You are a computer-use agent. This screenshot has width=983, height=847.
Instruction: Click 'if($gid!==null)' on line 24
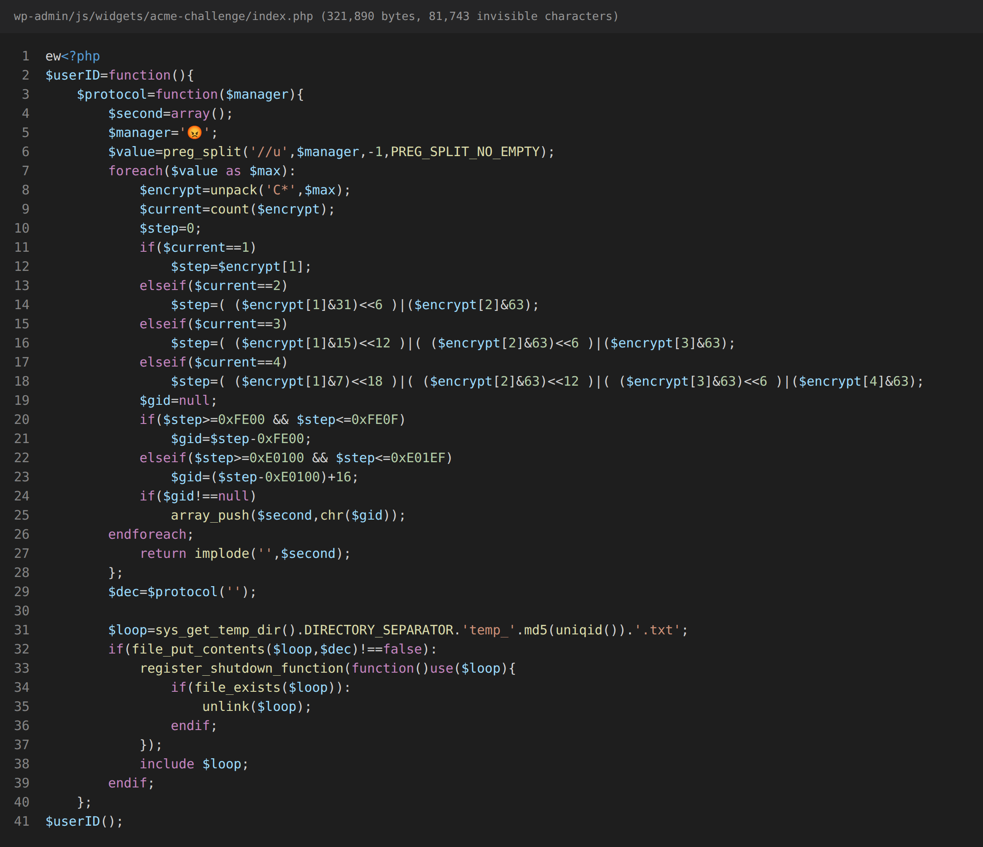(198, 496)
